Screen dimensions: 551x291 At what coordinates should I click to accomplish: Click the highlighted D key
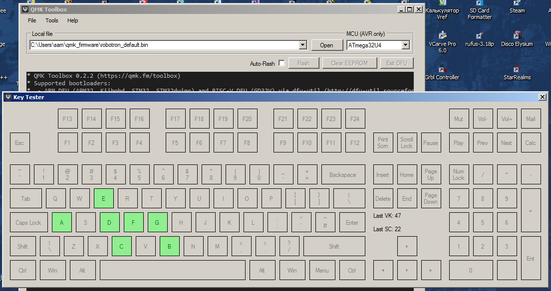point(109,222)
